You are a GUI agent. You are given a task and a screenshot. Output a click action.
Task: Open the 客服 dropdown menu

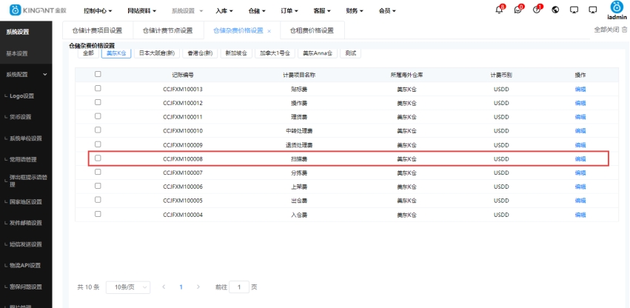[x=322, y=11]
